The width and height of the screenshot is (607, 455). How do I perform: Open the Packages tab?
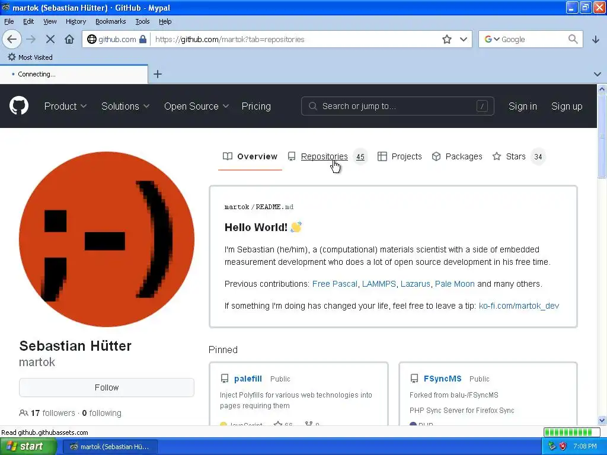point(457,156)
